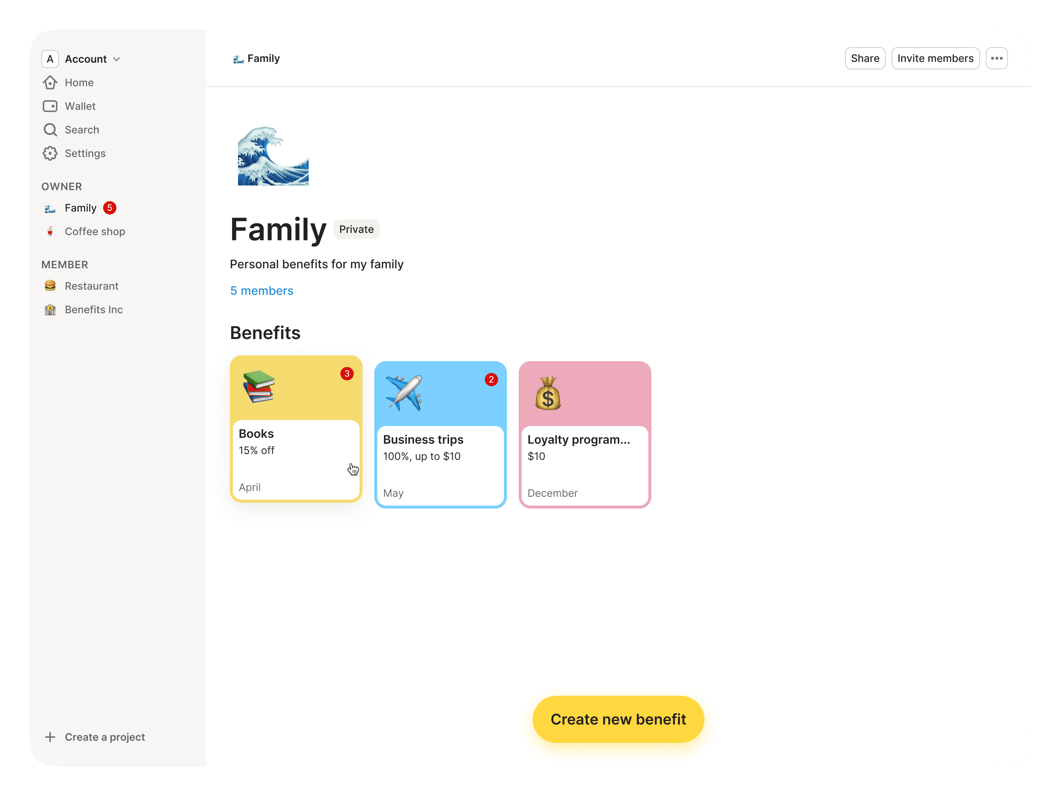Click the money bag emoji on Loyalty card
This screenshot has width=1061, height=796.
[x=548, y=393]
